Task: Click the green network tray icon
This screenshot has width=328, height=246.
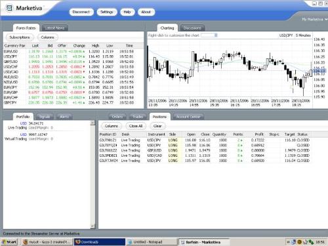Action: (311, 242)
